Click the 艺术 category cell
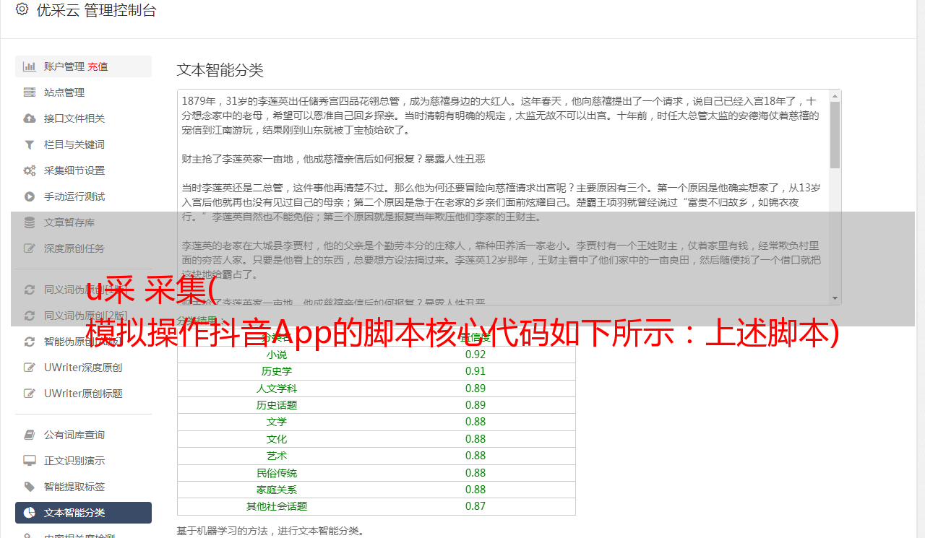 pyautogui.click(x=277, y=456)
